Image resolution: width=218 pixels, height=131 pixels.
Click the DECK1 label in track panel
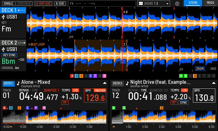click(x=9, y=84)
